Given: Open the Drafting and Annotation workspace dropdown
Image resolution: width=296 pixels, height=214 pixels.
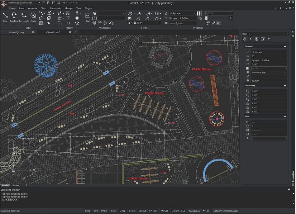Looking at the screenshot, I should (x=24, y=3).
